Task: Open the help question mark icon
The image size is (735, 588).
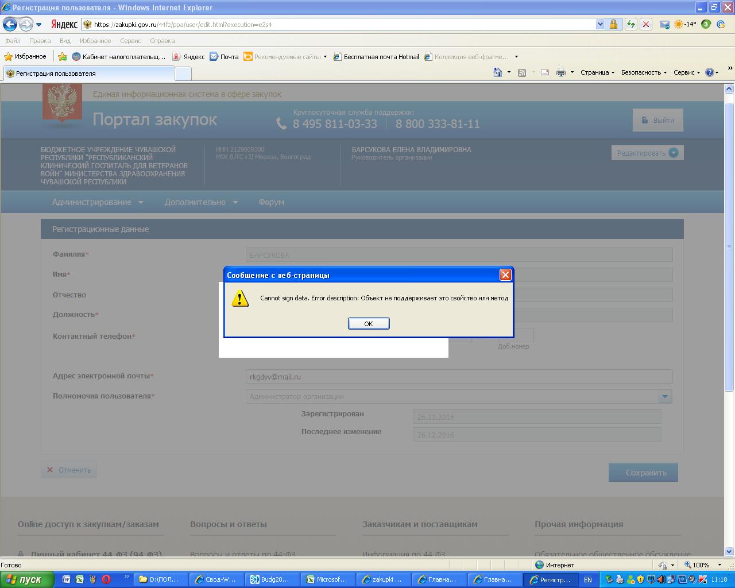Action: (x=710, y=72)
